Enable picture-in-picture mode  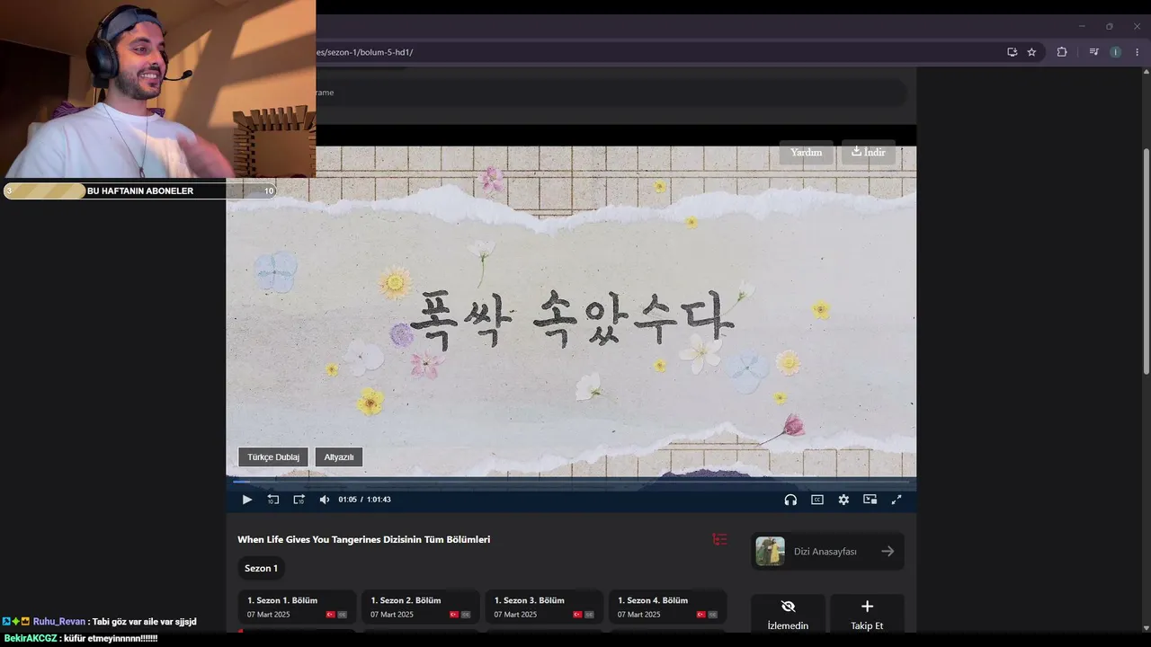(870, 500)
